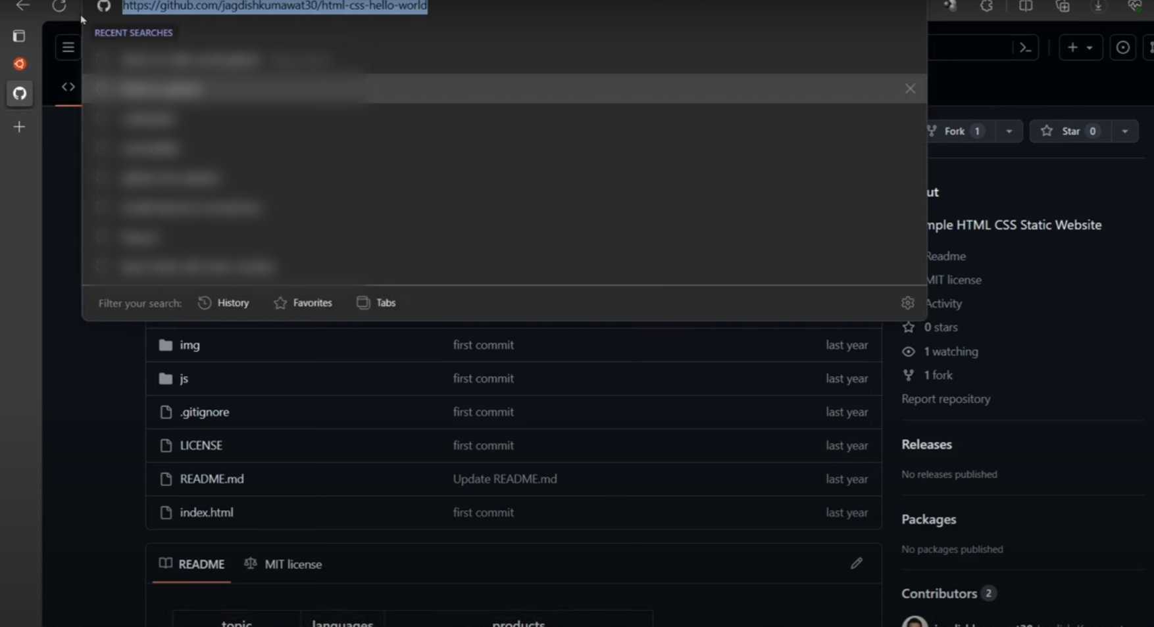The width and height of the screenshot is (1154, 627).
Task: Go back using the browser back arrow
Action: pos(23,6)
